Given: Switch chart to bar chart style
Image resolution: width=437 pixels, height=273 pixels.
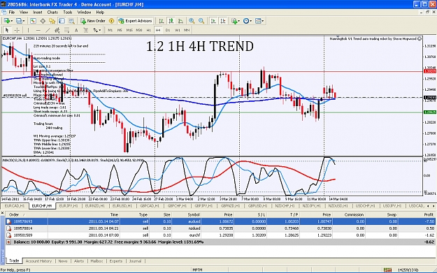Looking at the screenshot, I should [x=162, y=21].
